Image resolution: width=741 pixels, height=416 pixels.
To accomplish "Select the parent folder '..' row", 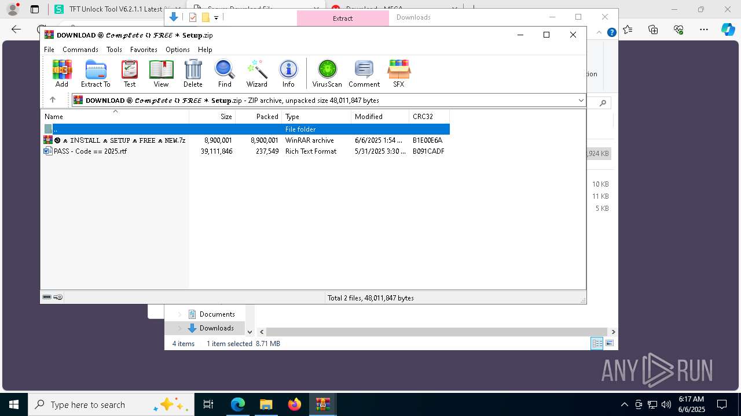I will (246, 129).
